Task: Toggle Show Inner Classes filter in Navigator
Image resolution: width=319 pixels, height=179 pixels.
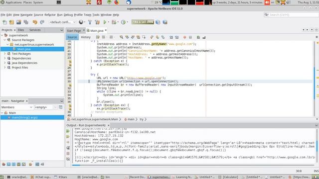Action: [23, 164]
